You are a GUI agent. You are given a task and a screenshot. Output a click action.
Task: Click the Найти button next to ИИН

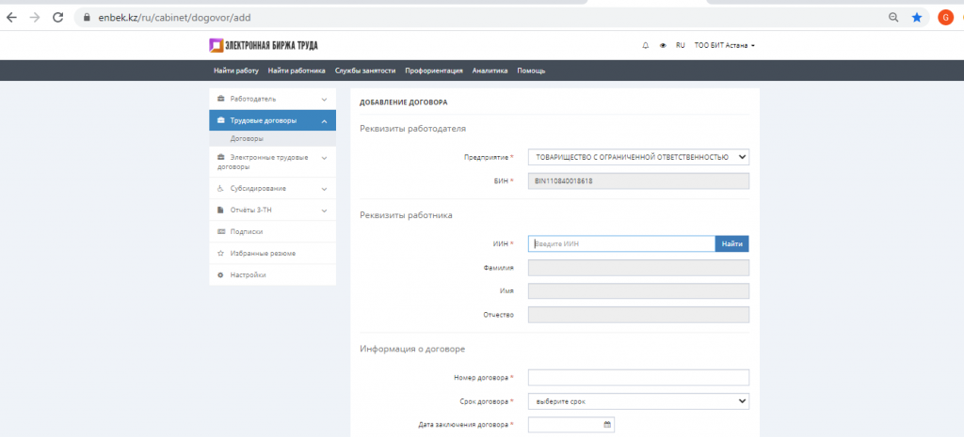(731, 243)
